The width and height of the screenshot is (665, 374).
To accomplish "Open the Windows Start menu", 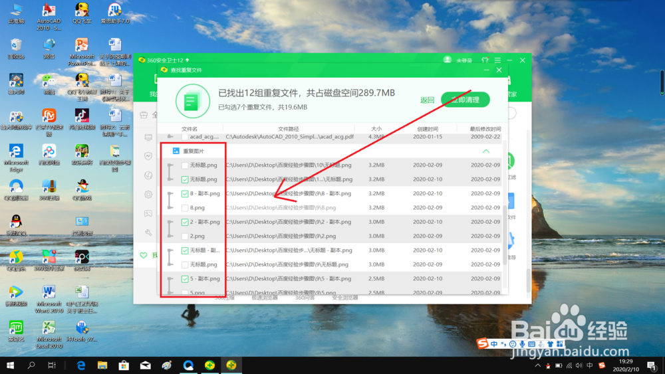I will [x=10, y=365].
